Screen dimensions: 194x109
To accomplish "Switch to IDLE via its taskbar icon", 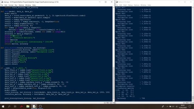I will (x=34, y=106).
